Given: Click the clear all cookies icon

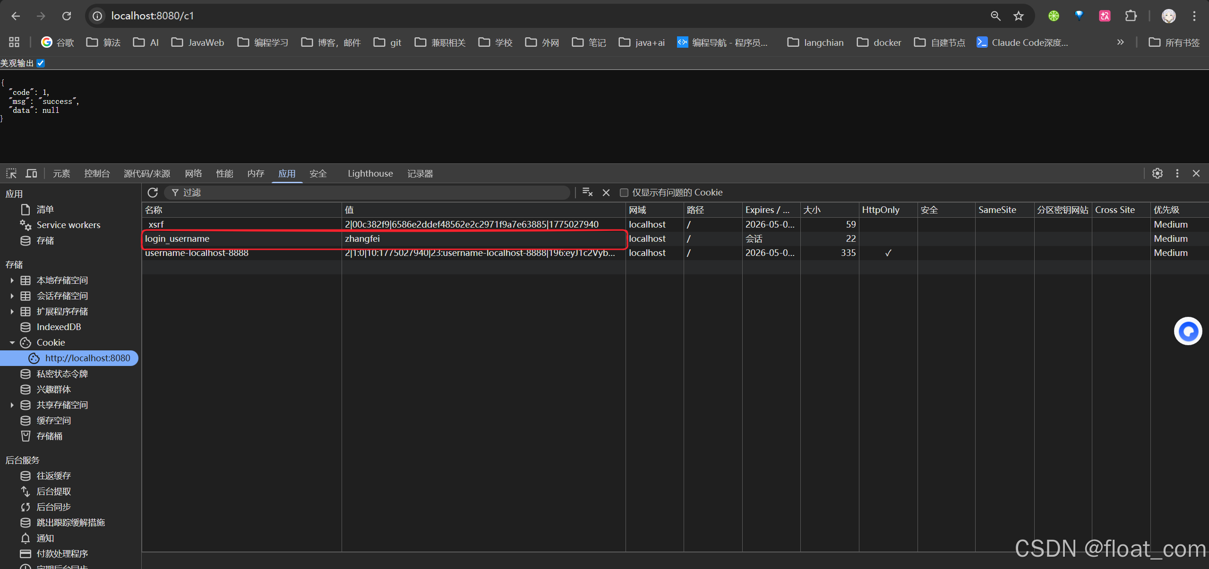Looking at the screenshot, I should click(587, 192).
